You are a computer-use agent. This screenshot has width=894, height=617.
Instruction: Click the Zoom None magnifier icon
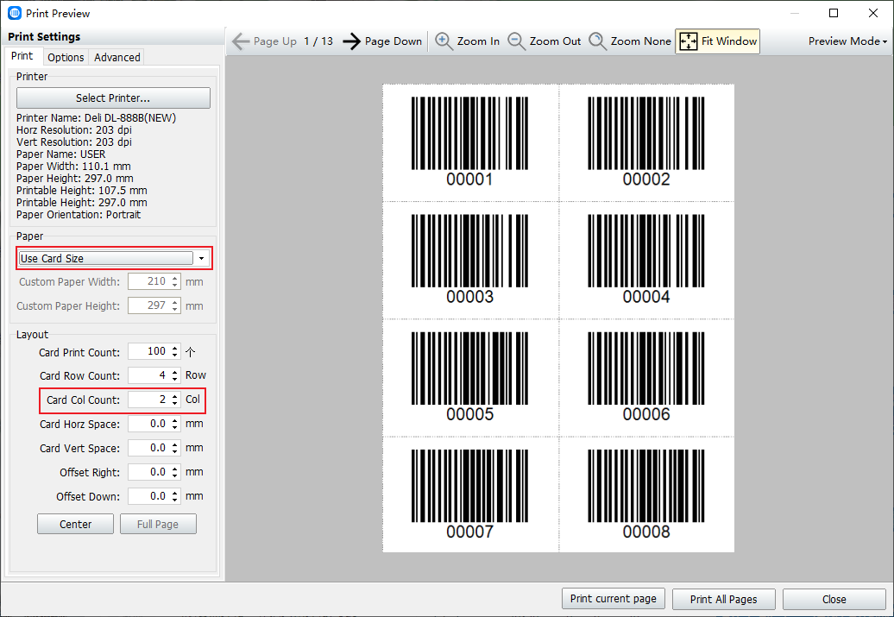[x=597, y=41]
